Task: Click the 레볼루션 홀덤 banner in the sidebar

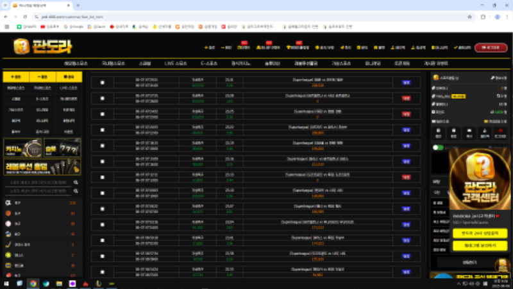Action: 41,168
